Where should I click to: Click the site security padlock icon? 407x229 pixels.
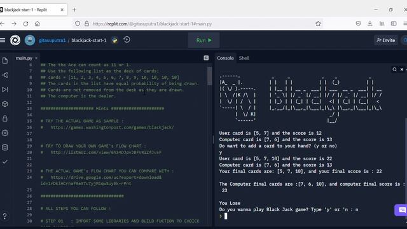click(86, 24)
